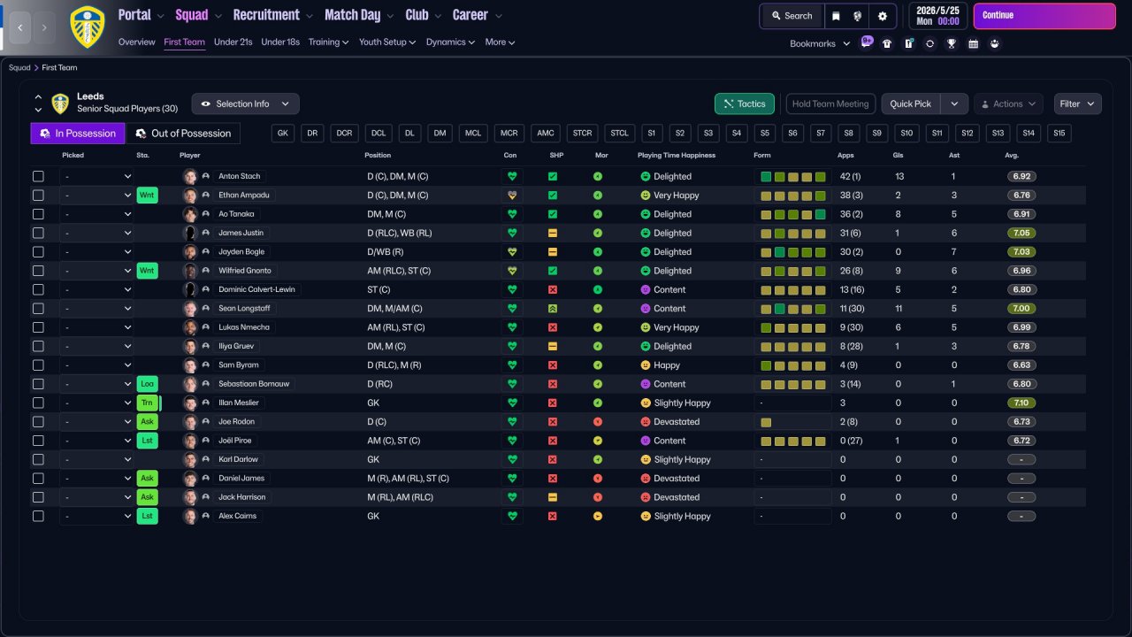1132x637 pixels.
Task: Switch to the Under 21s tab
Action: tap(233, 42)
